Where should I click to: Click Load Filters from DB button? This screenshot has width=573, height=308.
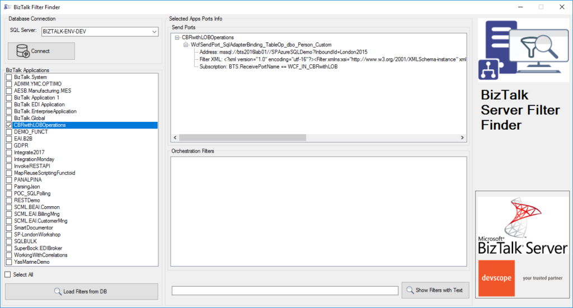[x=82, y=292]
